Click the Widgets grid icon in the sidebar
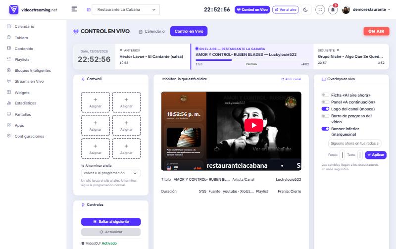Screen dimensions: 396x249 click(9, 92)
